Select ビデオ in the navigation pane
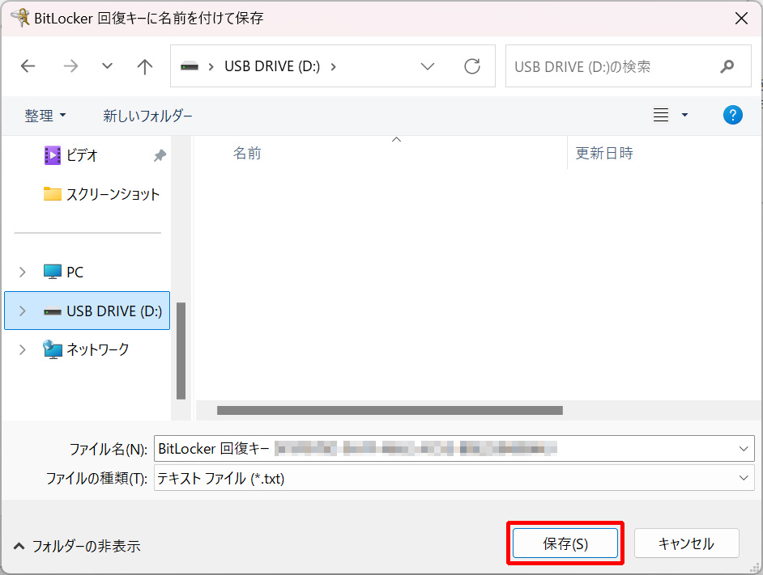Viewport: 763px width, 575px height. 83,155
